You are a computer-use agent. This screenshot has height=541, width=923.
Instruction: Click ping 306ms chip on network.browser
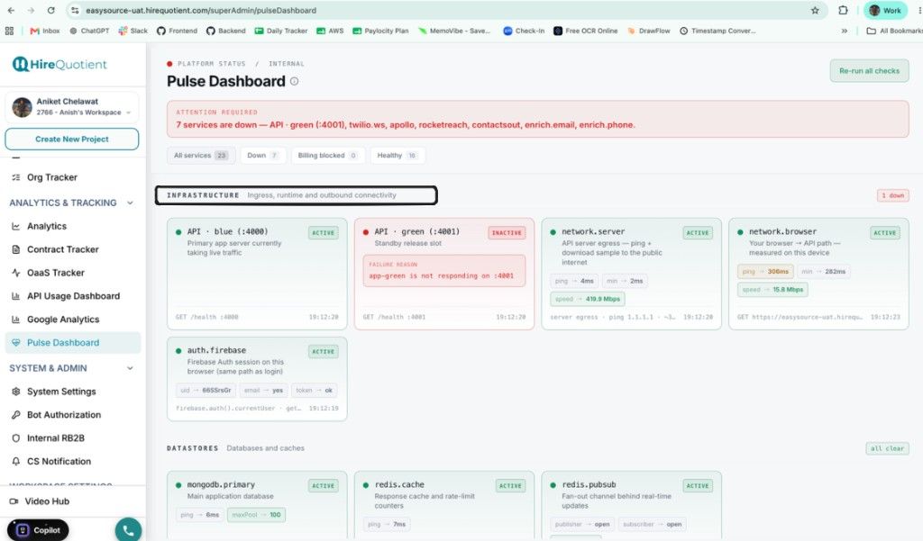click(x=765, y=272)
